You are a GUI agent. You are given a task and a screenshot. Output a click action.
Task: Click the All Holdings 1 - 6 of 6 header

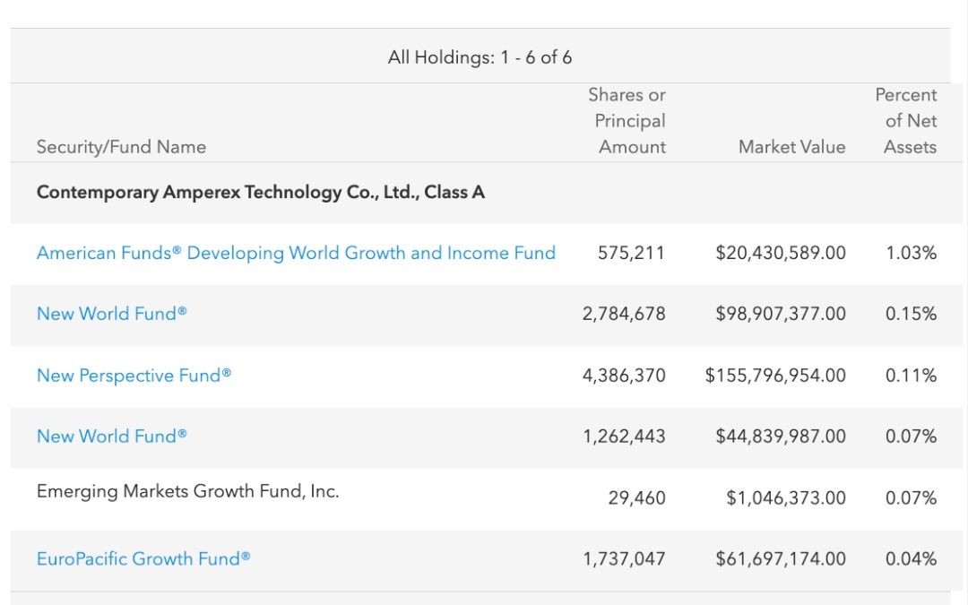[x=480, y=57]
